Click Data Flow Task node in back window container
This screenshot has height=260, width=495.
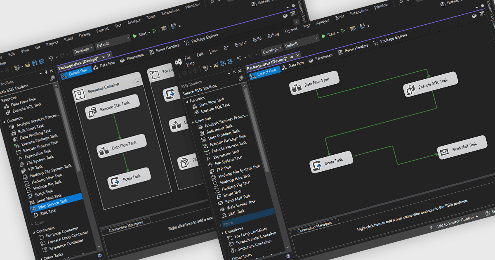pos(122,147)
